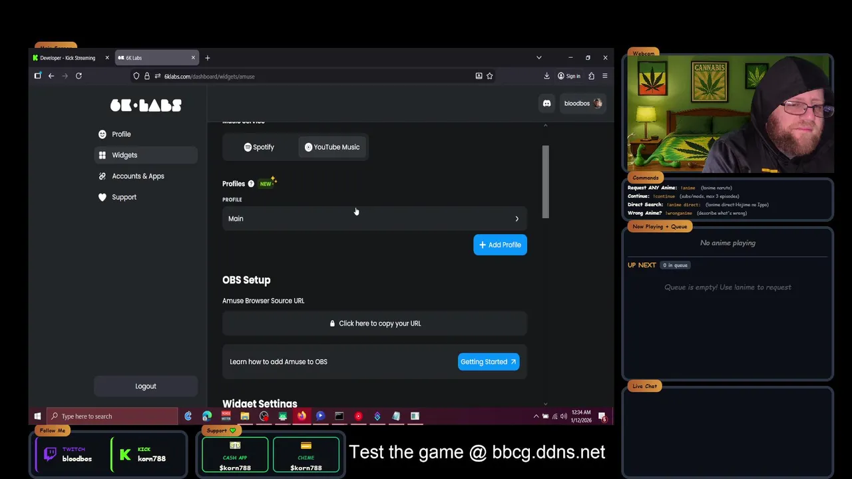Click the Widget Settings heading
This screenshot has width=852, height=479.
coord(260,404)
